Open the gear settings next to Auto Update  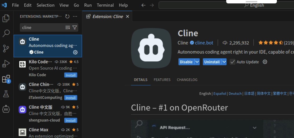(x=265, y=62)
